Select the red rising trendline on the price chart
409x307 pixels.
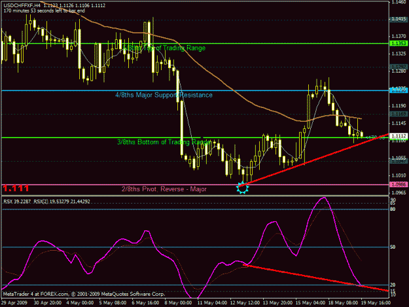(x=315, y=160)
